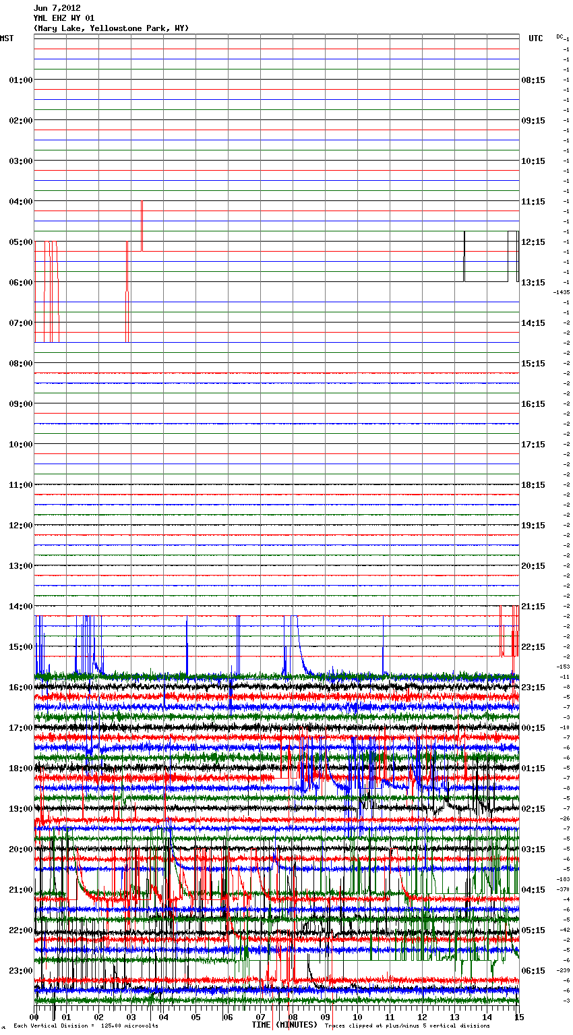573x1035 pixels.
Task: Click the UTC time label '19:15'
Action: [x=533, y=526]
